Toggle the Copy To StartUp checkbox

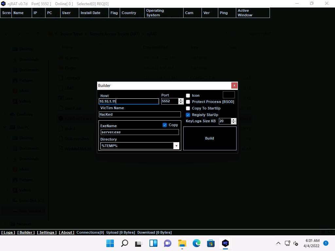(x=188, y=108)
